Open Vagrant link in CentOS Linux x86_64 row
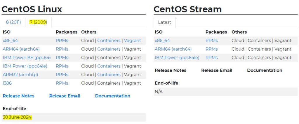The height and width of the screenshot is (124, 299). [x=132, y=40]
